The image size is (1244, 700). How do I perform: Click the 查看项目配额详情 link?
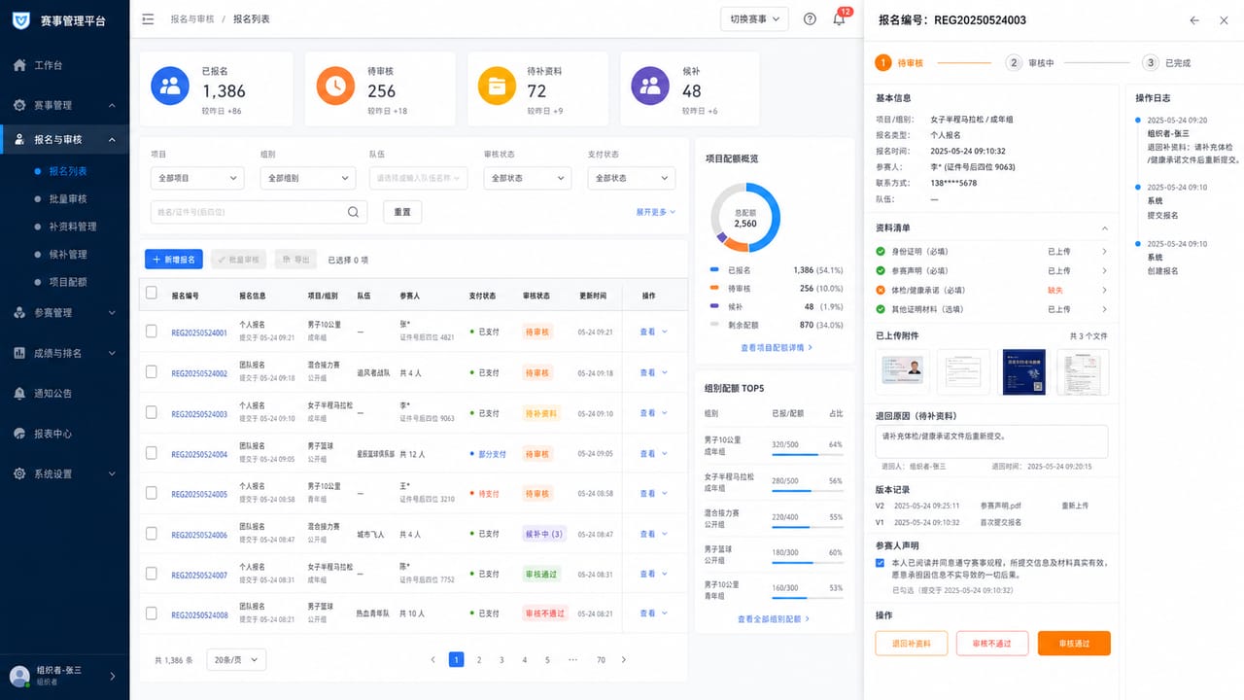pyautogui.click(x=777, y=347)
